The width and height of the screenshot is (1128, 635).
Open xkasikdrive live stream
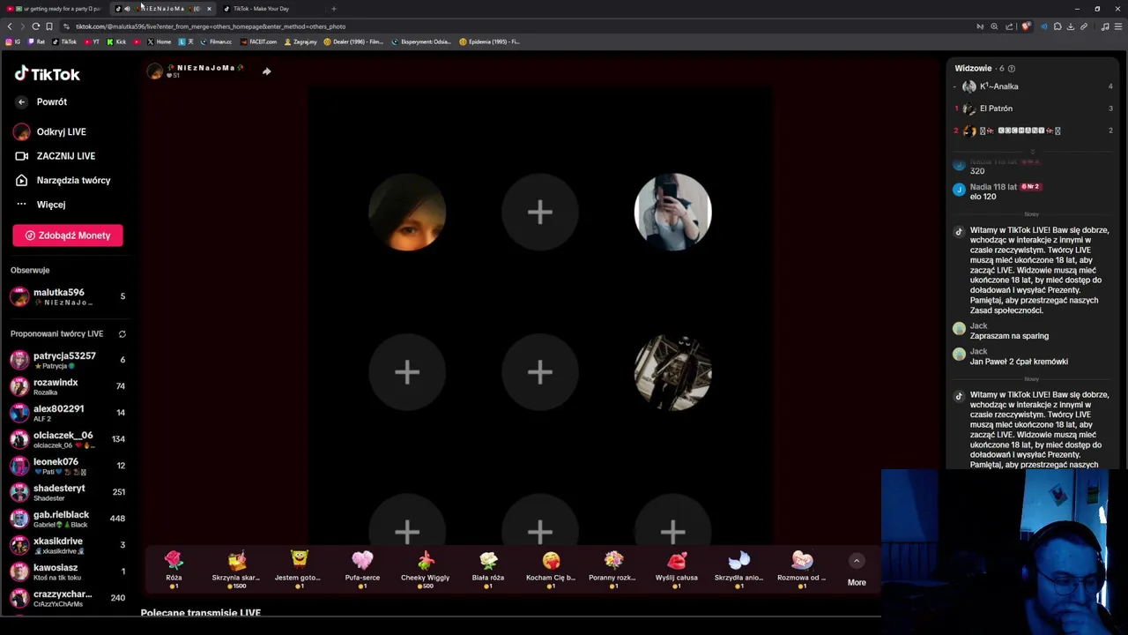coord(66,545)
